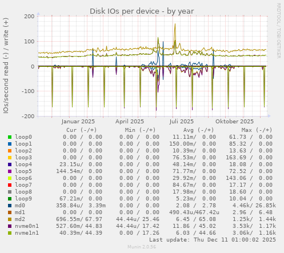Select the loop9 legend label
This screenshot has height=253, width=284.
pos(23,199)
